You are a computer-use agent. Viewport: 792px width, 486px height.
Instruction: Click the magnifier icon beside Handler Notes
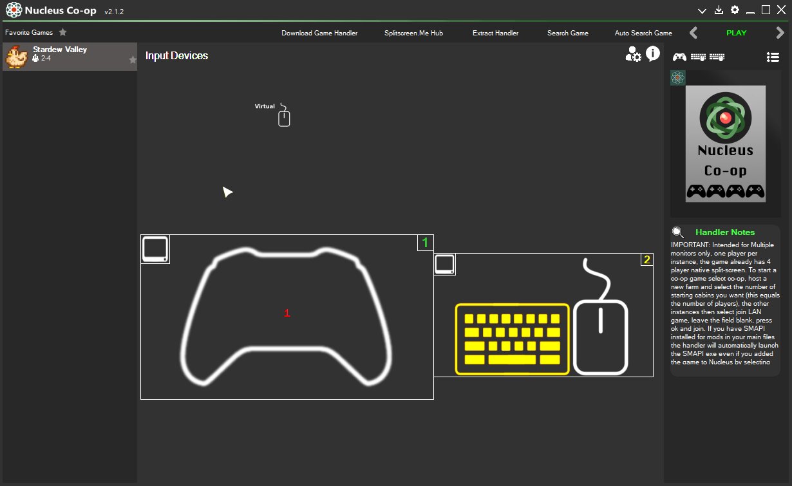click(x=678, y=232)
